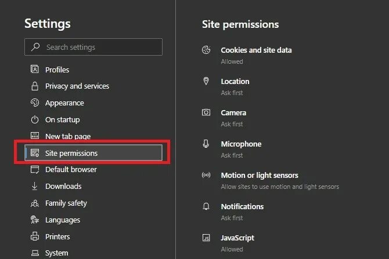The image size is (389, 259).
Task: Open JavaScript permission settings
Action: (x=237, y=238)
